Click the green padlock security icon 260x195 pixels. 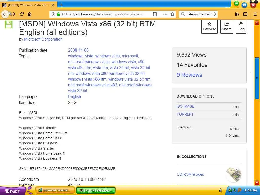58,14
